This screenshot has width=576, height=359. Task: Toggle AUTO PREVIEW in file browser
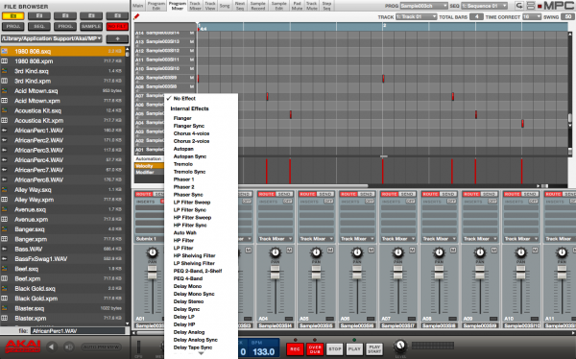pos(101,347)
